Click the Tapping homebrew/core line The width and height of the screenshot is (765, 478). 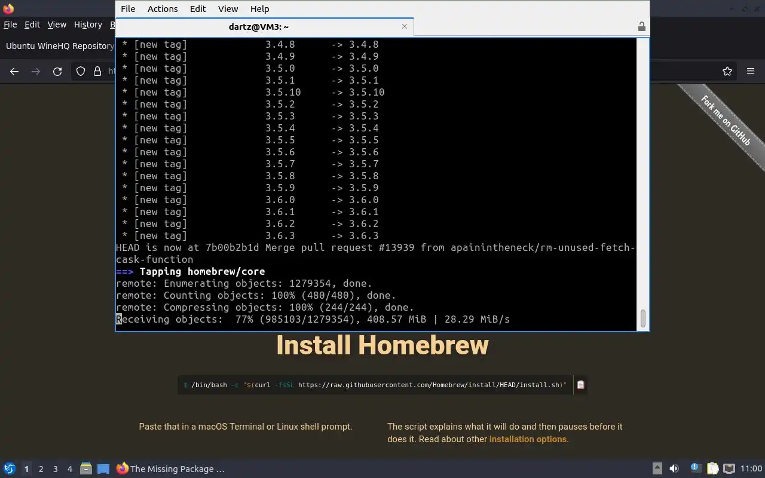(x=190, y=272)
